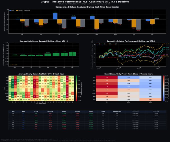The height and width of the screenshot is (142, 170).
Task: Click the BNB end-of-line label on the cumulative chart
Action: click(166, 44)
